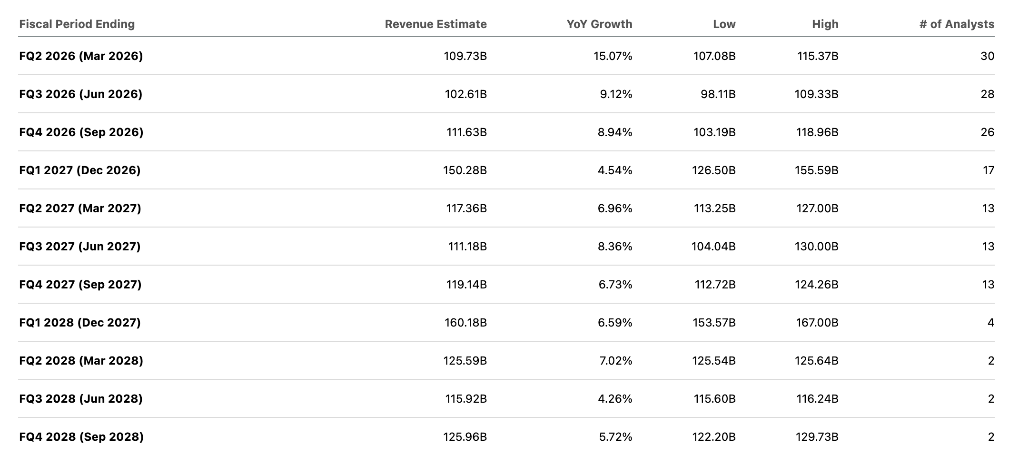Click revenue estimate value 102.61B
Viewport: 1009px width, 456px height.
(x=465, y=94)
